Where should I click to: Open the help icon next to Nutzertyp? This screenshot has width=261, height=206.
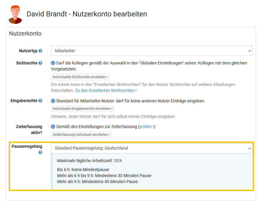(41, 51)
